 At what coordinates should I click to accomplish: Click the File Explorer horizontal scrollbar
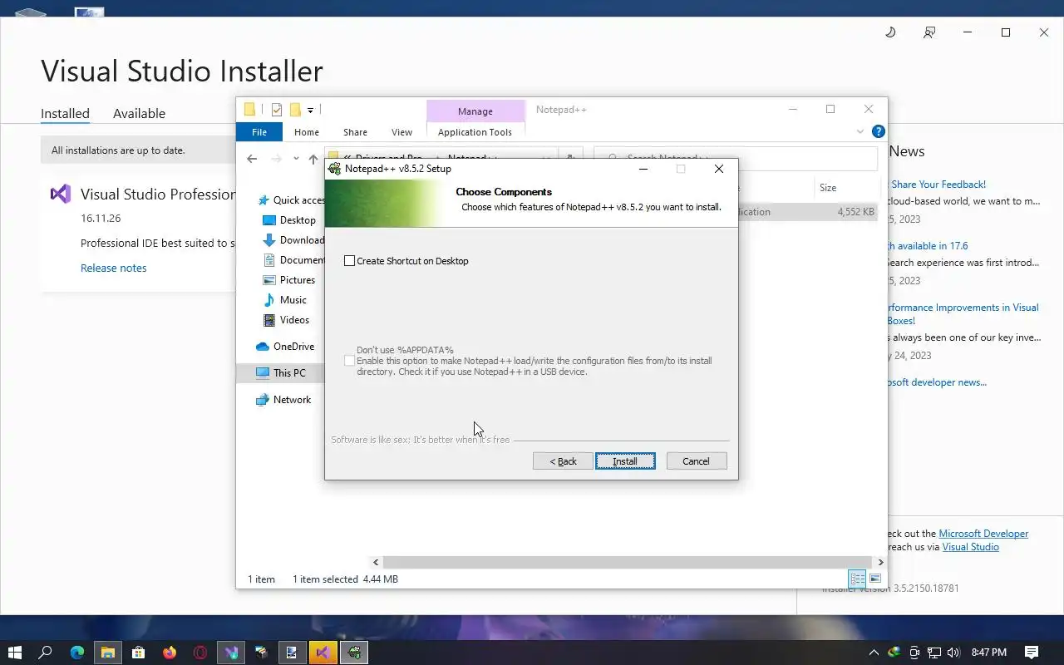pos(628,563)
